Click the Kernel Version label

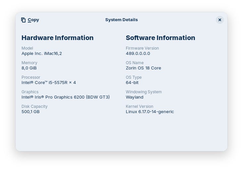click(139, 106)
